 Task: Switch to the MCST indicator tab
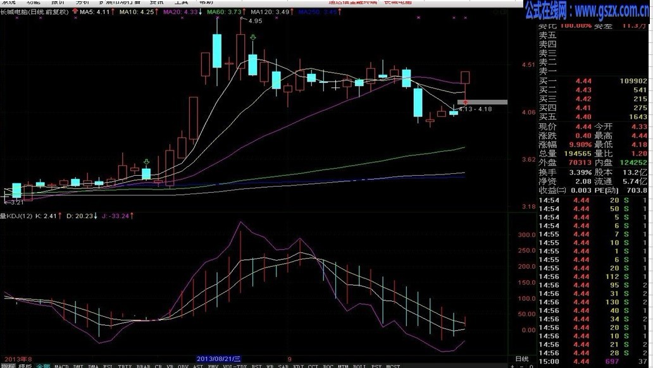(392, 366)
